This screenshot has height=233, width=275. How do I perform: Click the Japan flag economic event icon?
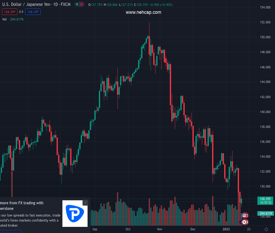244,222
